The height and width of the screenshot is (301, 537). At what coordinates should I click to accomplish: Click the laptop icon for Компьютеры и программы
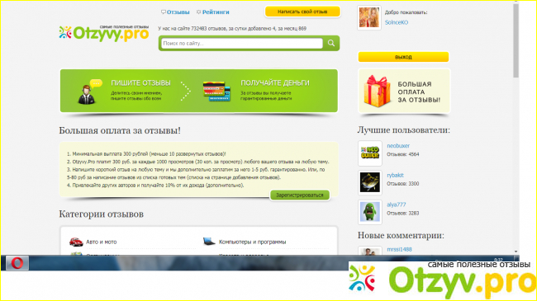click(x=209, y=242)
